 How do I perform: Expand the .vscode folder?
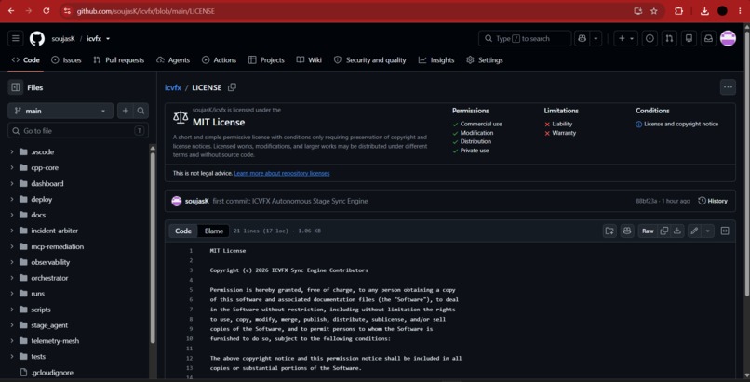[x=11, y=151]
